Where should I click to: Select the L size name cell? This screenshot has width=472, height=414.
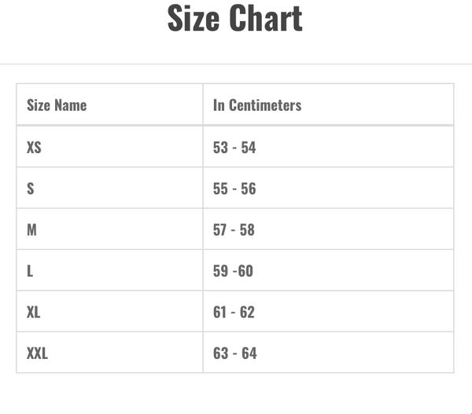tap(30, 271)
